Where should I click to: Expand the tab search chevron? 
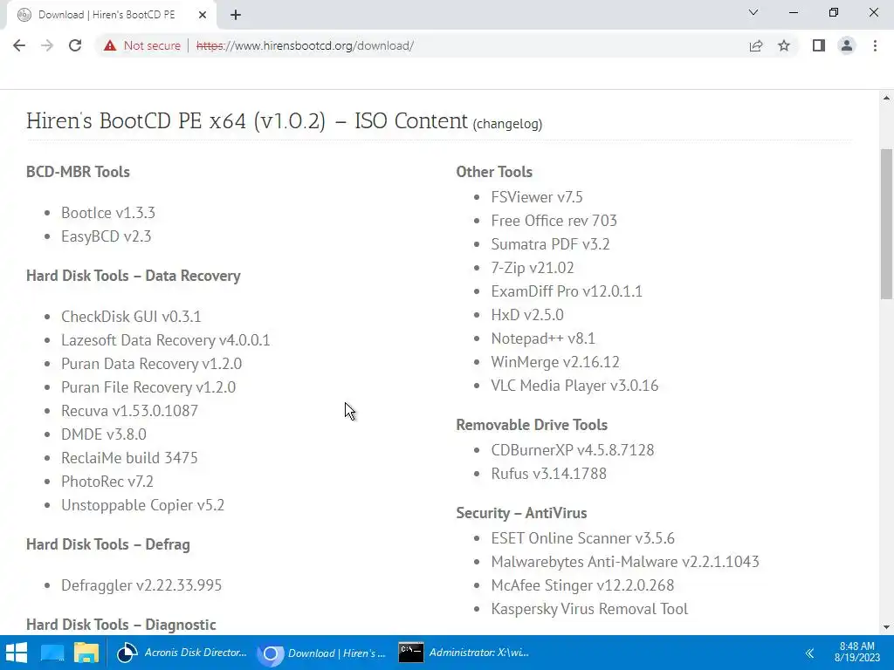click(x=753, y=12)
